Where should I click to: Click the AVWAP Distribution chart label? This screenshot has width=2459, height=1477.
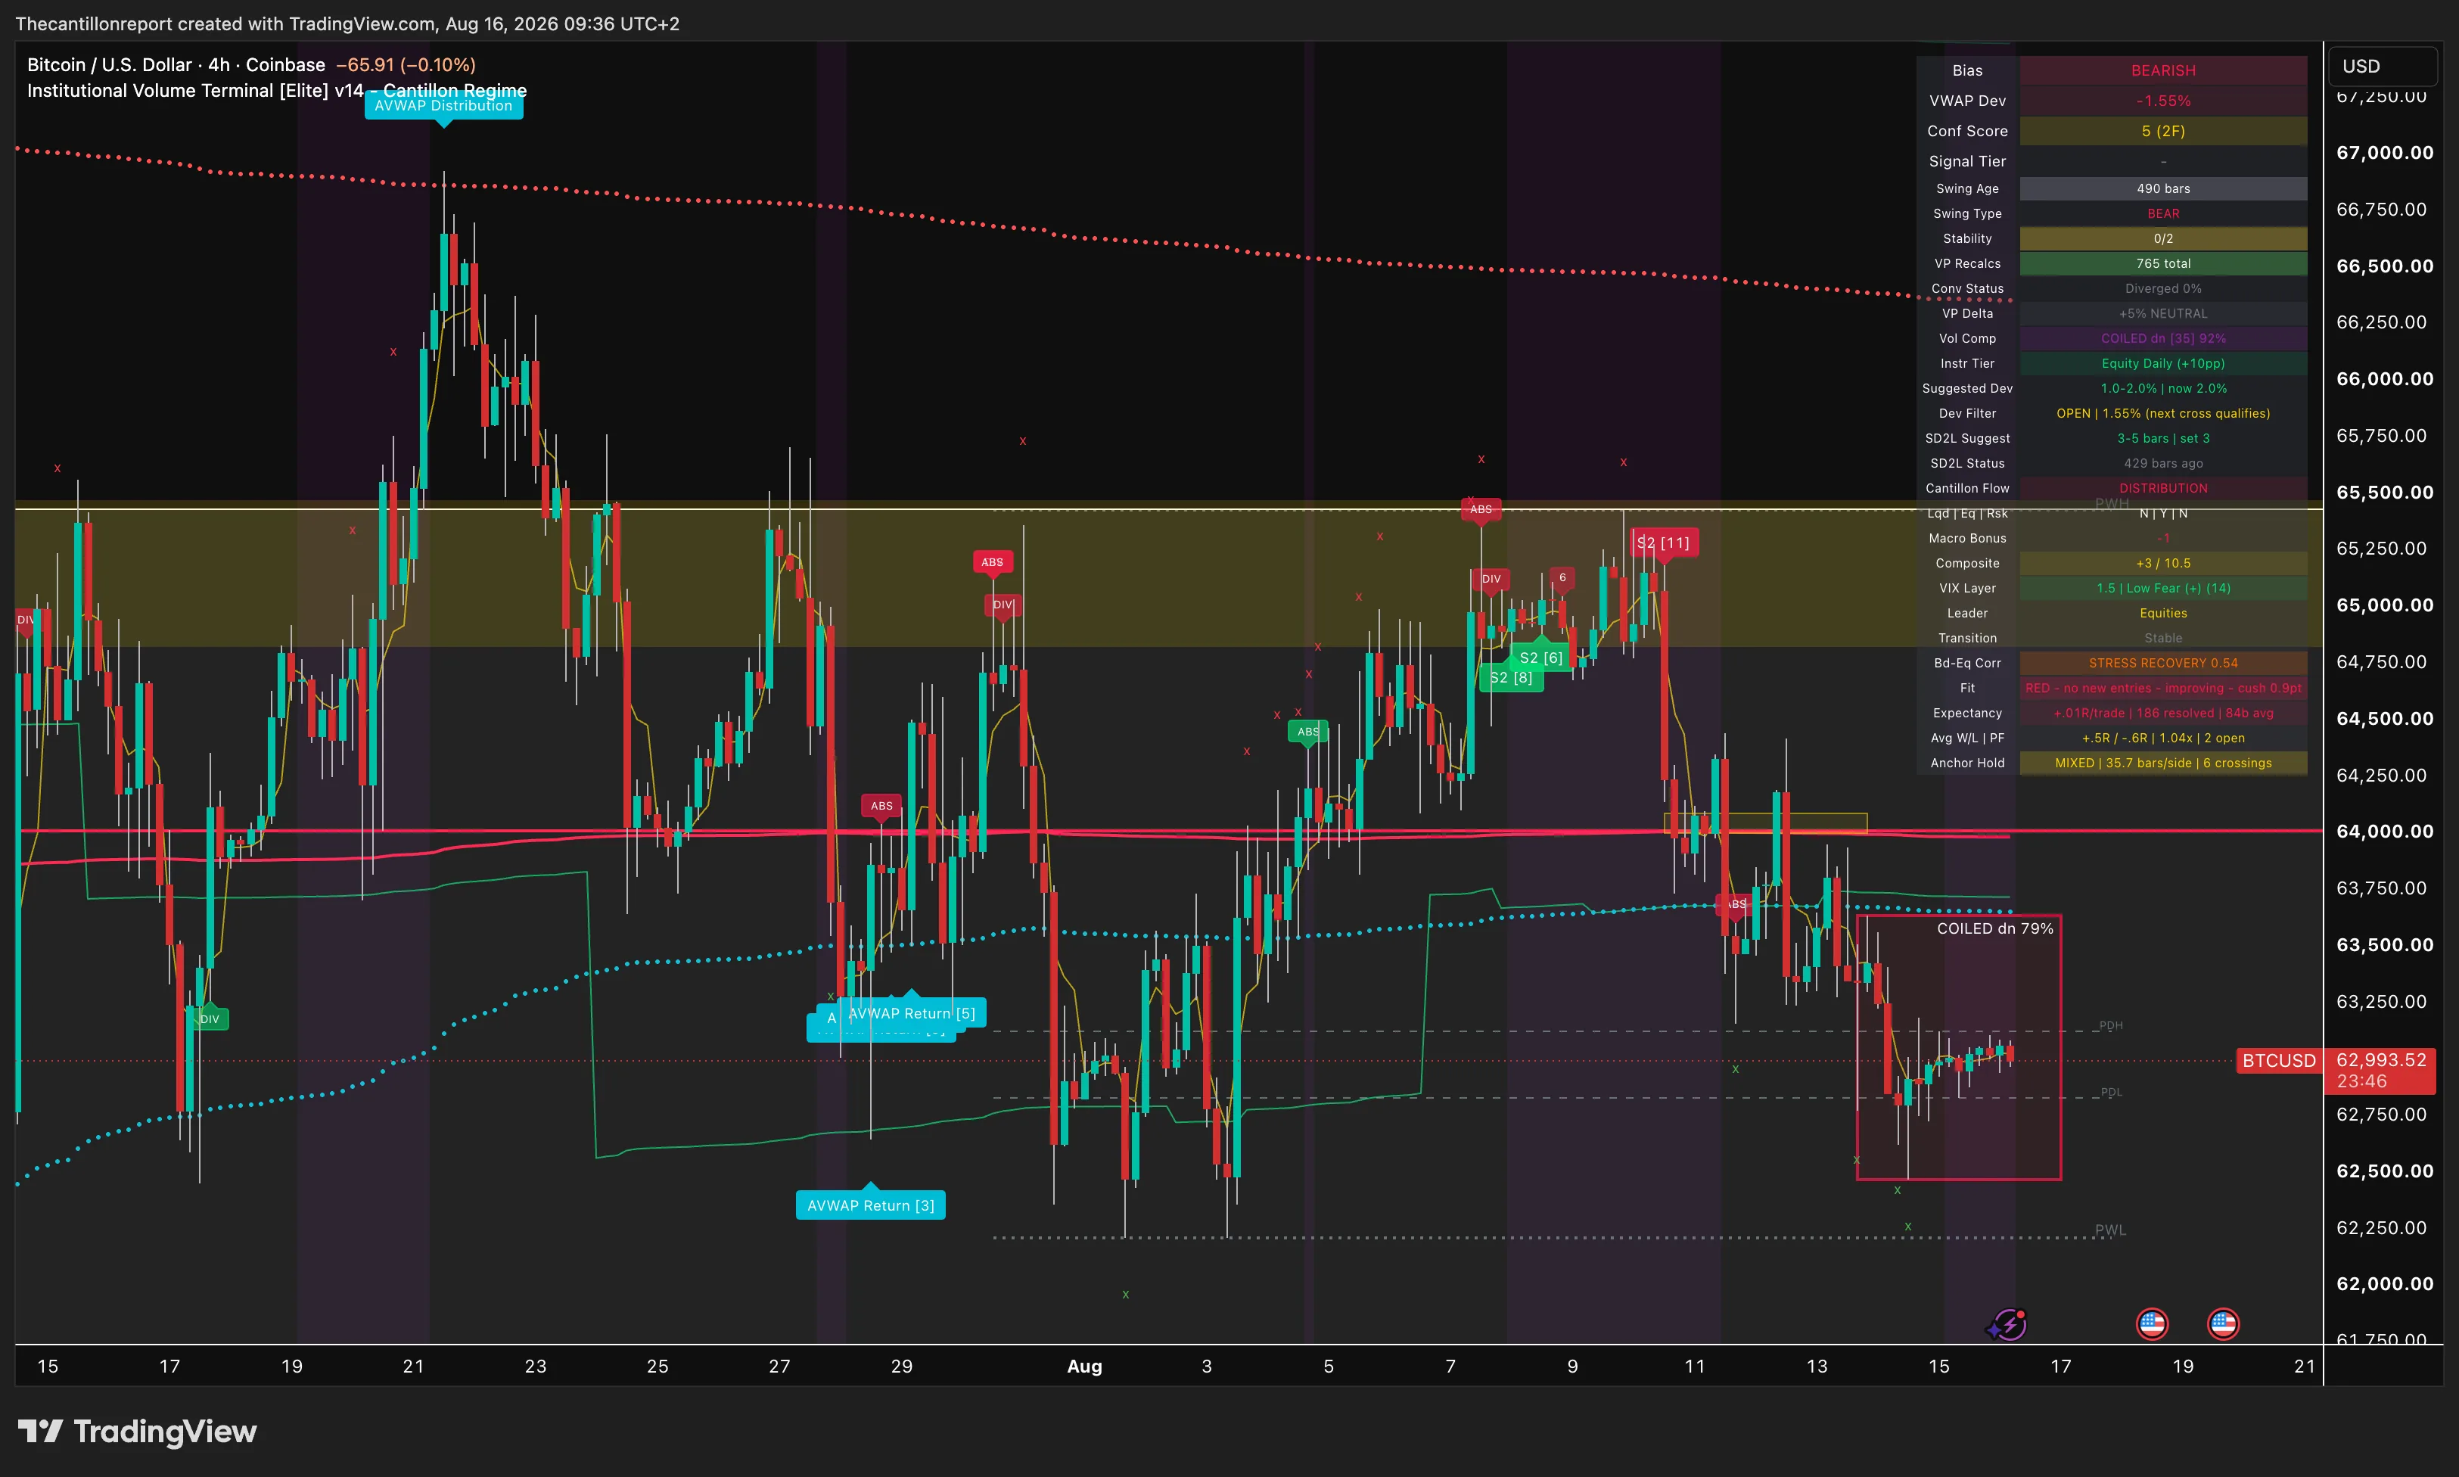(x=444, y=107)
